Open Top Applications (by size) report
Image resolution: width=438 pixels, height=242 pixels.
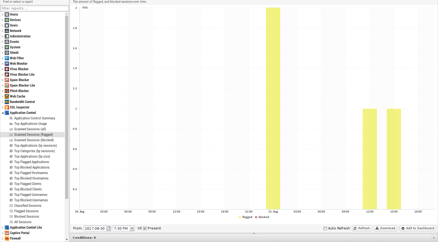[32, 157]
